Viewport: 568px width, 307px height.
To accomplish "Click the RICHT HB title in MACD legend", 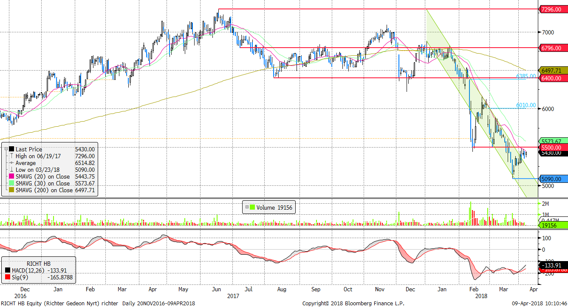I will pyautogui.click(x=39, y=263).
